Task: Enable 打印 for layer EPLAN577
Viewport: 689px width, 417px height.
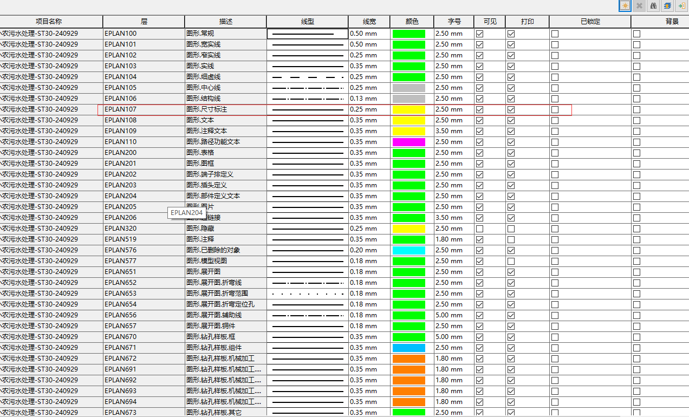Action: (x=511, y=261)
